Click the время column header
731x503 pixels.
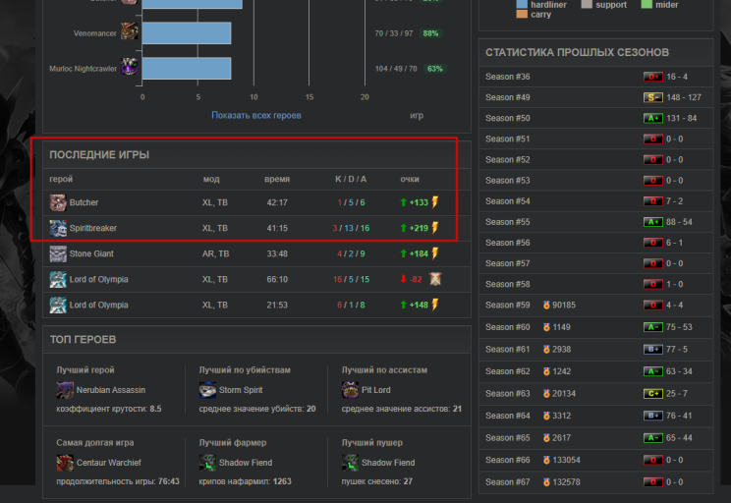(277, 179)
